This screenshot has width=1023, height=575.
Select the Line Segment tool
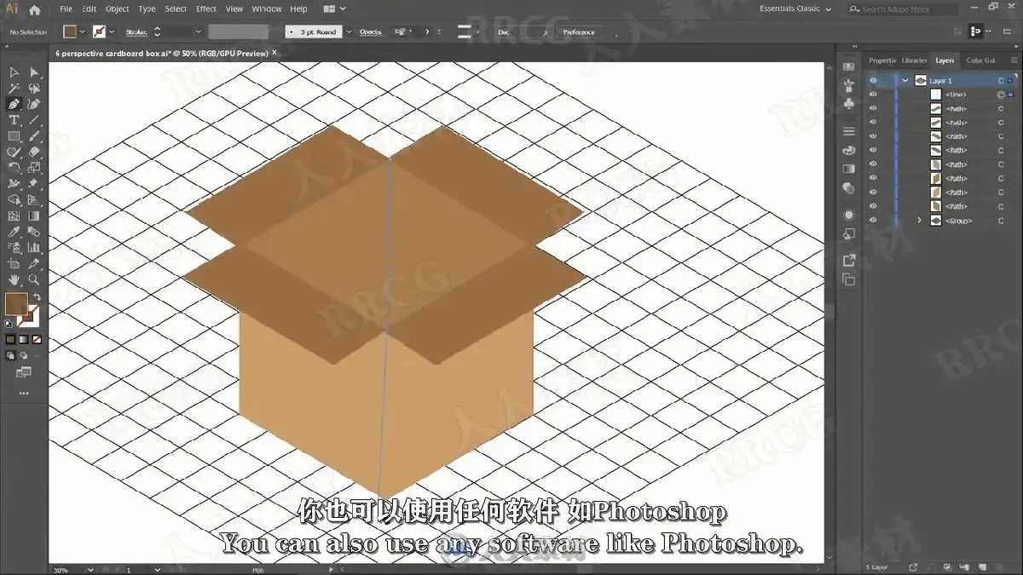tap(34, 120)
